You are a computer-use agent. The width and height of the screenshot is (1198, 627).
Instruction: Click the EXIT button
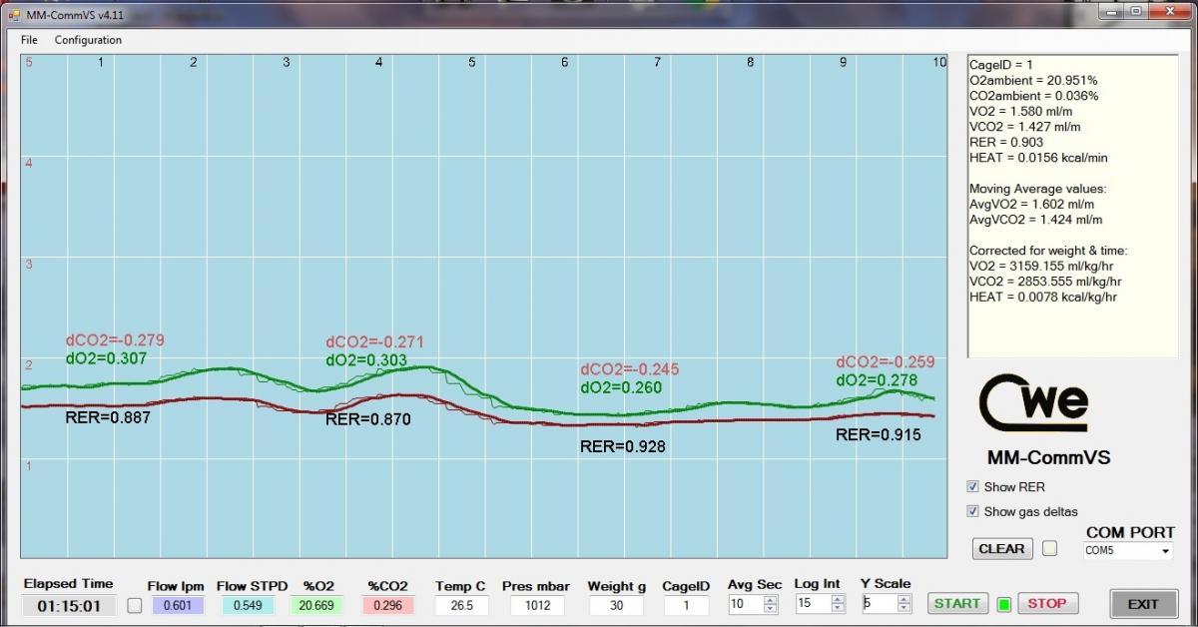click(x=1142, y=604)
